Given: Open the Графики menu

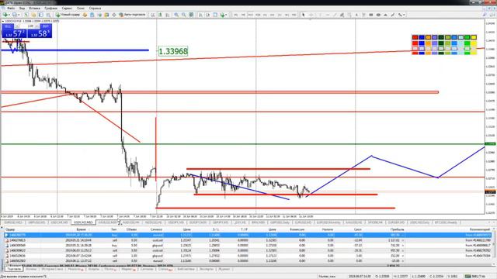Looking at the screenshot, I should tap(50, 9).
